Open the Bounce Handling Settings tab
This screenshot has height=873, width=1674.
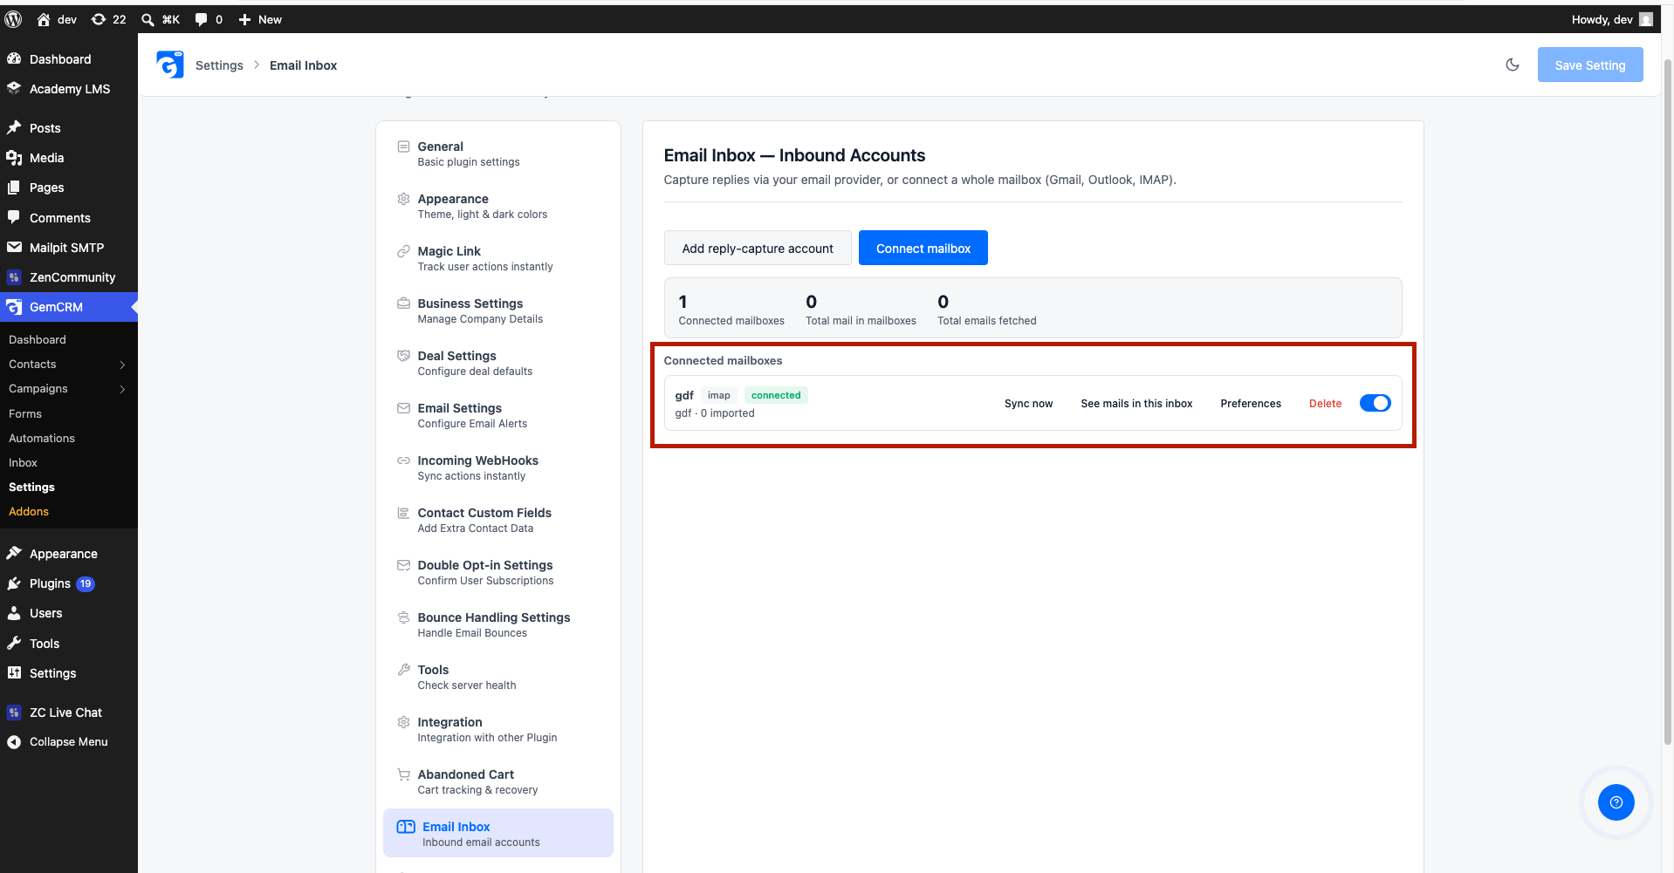pyautogui.click(x=497, y=624)
